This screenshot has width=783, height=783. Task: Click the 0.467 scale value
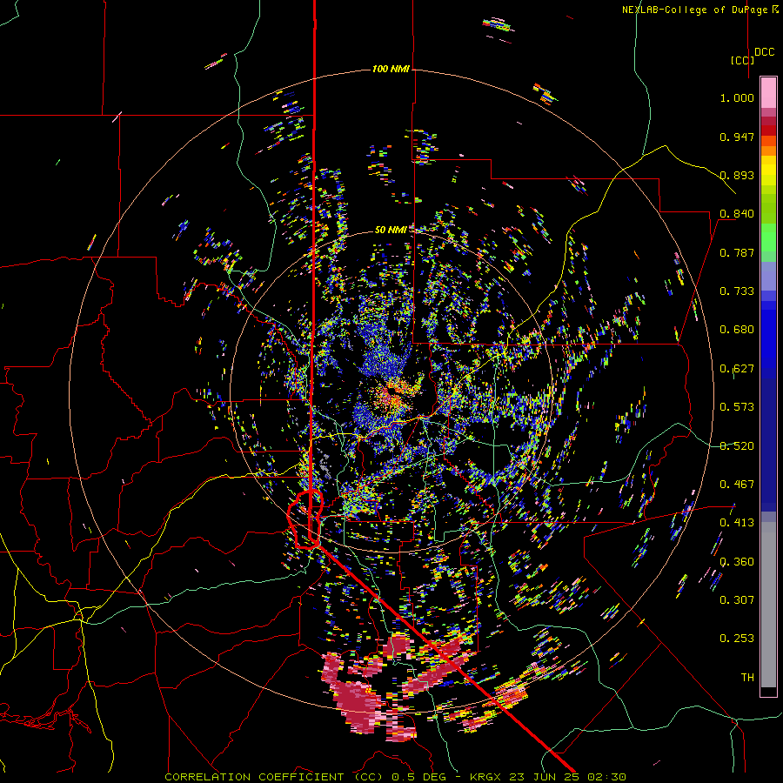click(x=737, y=485)
